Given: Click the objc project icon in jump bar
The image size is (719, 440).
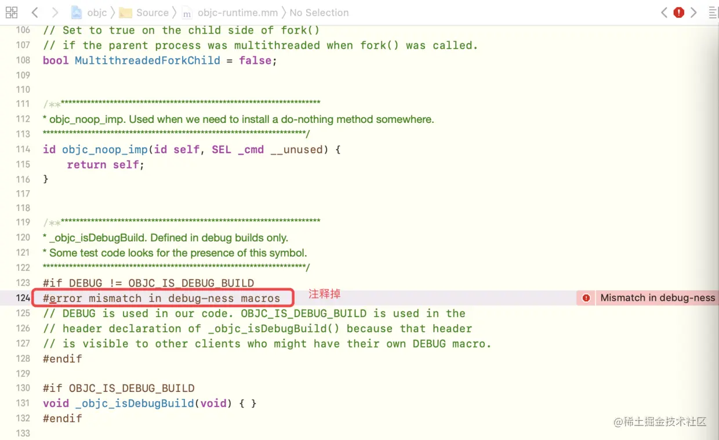Looking at the screenshot, I should click(77, 12).
